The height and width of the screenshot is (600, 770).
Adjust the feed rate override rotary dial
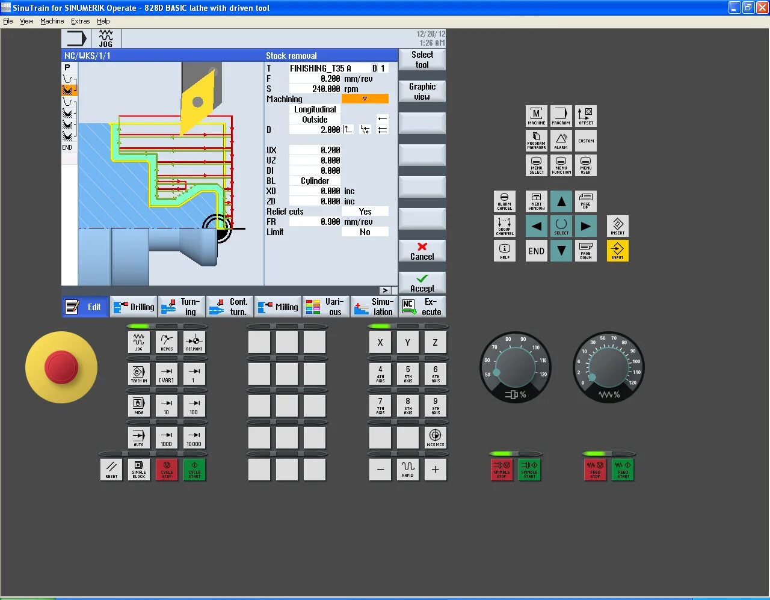608,367
